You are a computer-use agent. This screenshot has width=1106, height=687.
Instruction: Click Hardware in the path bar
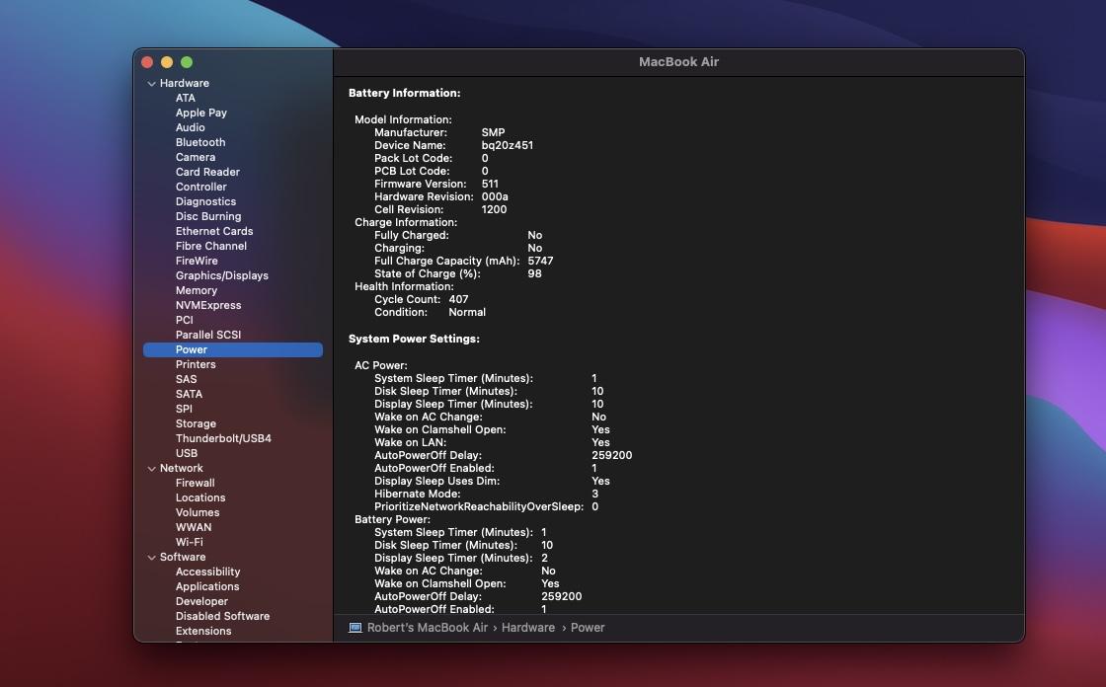point(527,628)
